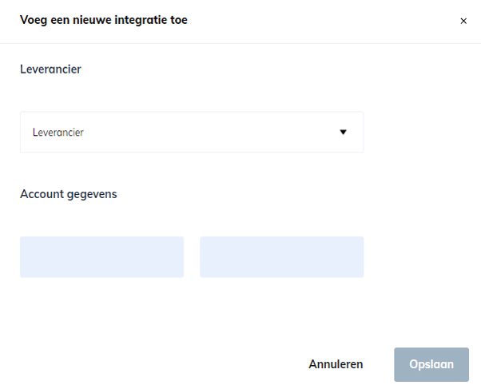Click the Opslaan button
481x385 pixels.
[431, 364]
